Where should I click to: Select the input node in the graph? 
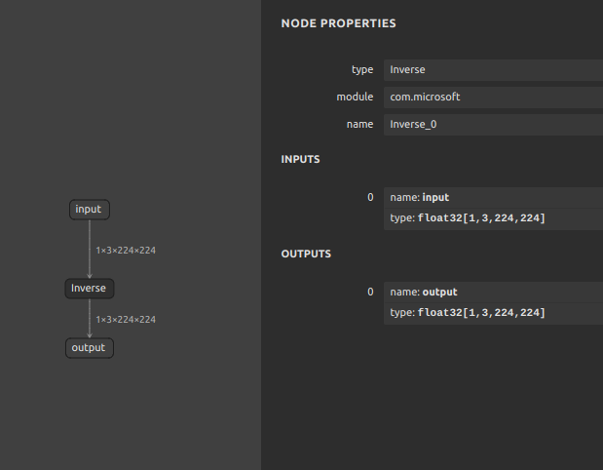click(90, 210)
